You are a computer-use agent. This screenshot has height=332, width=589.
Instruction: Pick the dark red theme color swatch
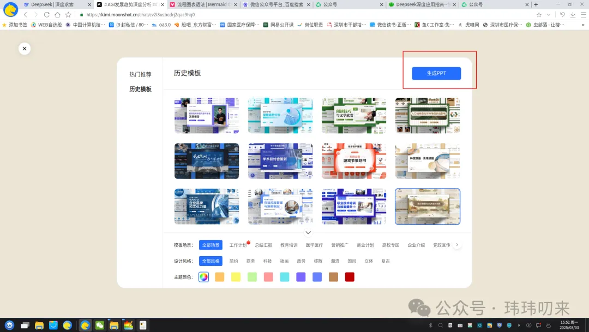tap(350, 277)
